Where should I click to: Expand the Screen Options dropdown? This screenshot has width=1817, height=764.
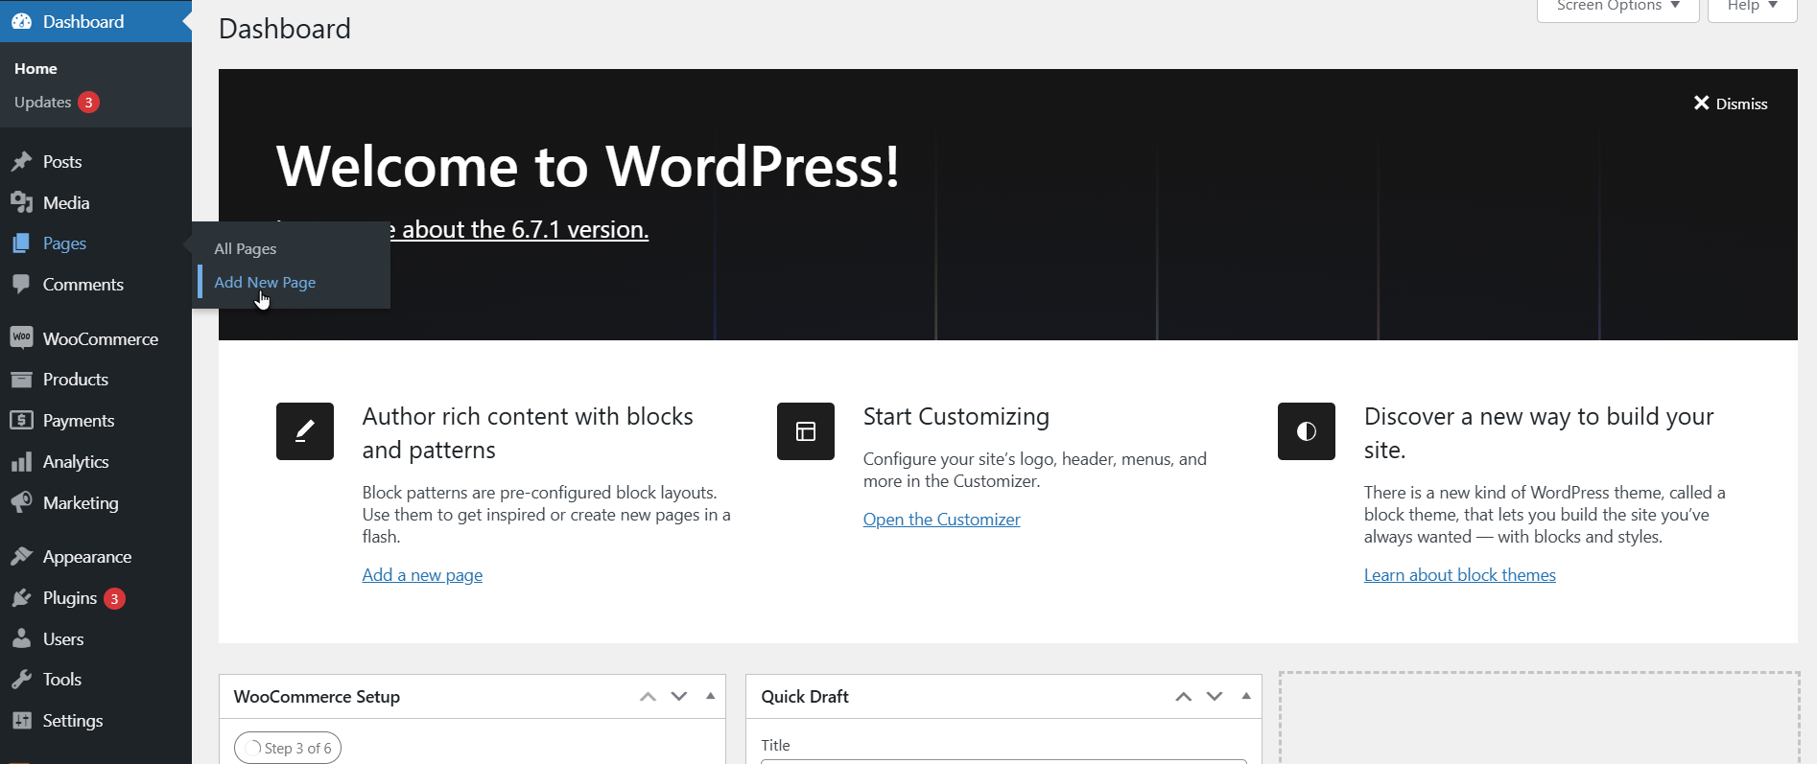pos(1618,8)
